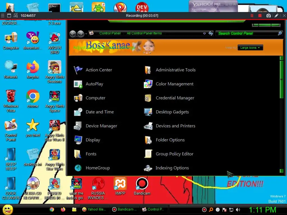Open the Folder Options icon
287x215 pixels.
(148, 140)
